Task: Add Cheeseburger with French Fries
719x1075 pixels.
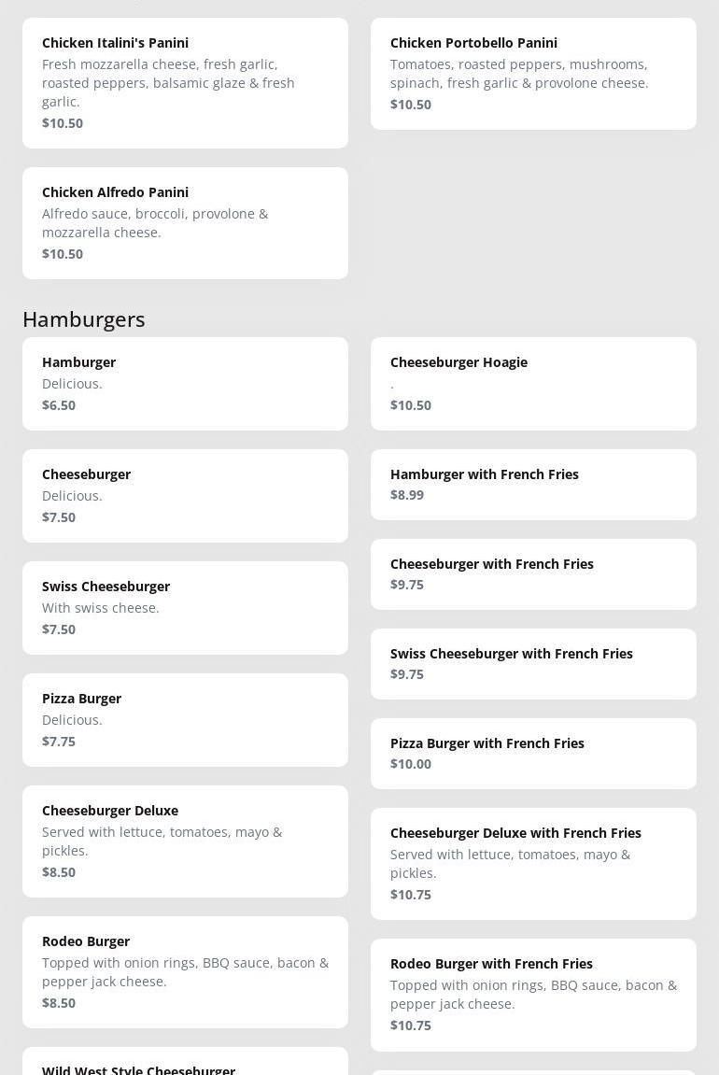Action: [533, 573]
